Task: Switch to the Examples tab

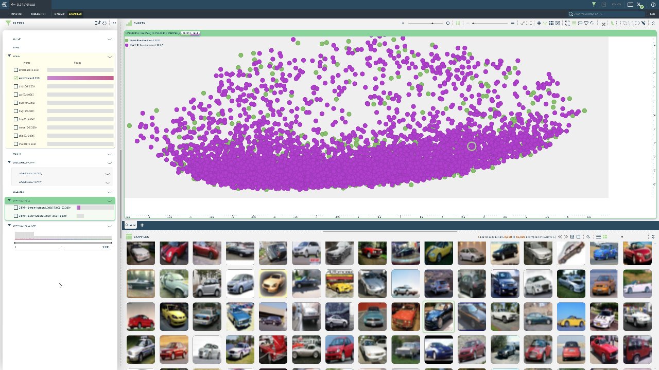Action: point(75,14)
